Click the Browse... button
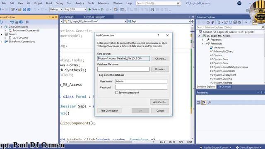The image size is (265, 149). tap(160, 69)
